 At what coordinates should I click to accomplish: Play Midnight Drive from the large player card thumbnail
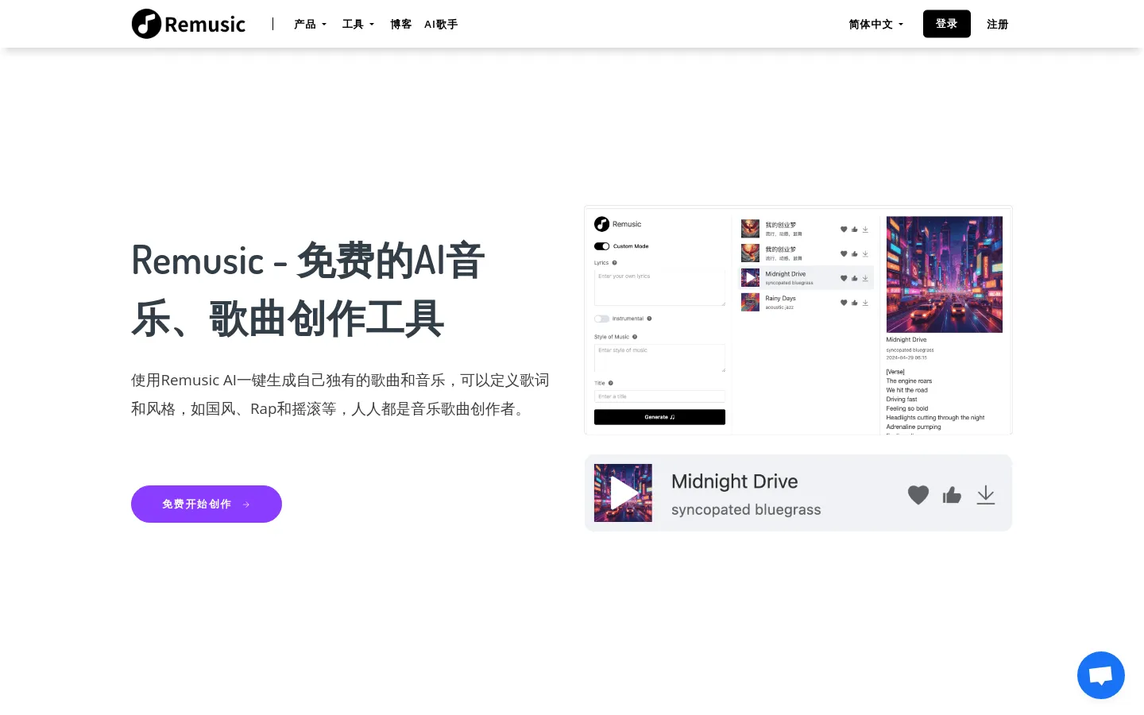pyautogui.click(x=623, y=493)
